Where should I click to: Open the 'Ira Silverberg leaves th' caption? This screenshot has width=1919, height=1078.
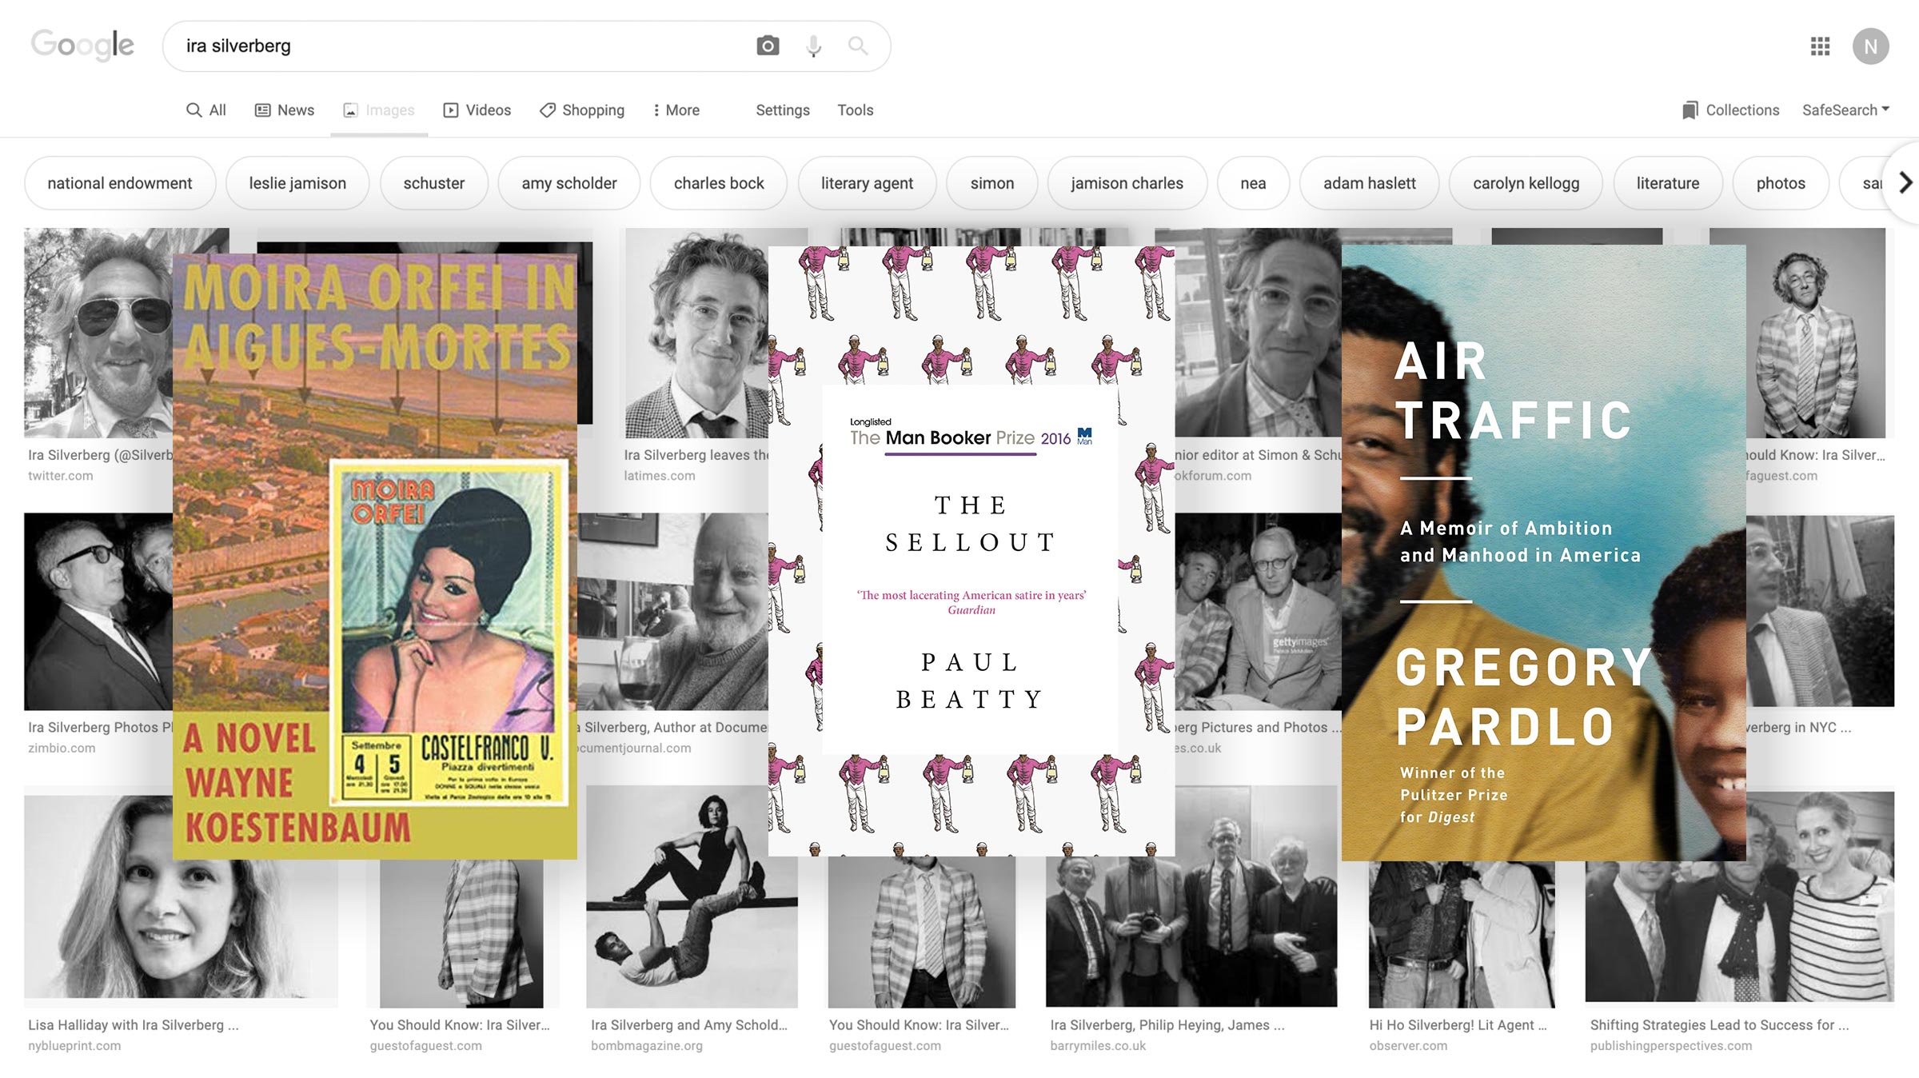coord(696,455)
